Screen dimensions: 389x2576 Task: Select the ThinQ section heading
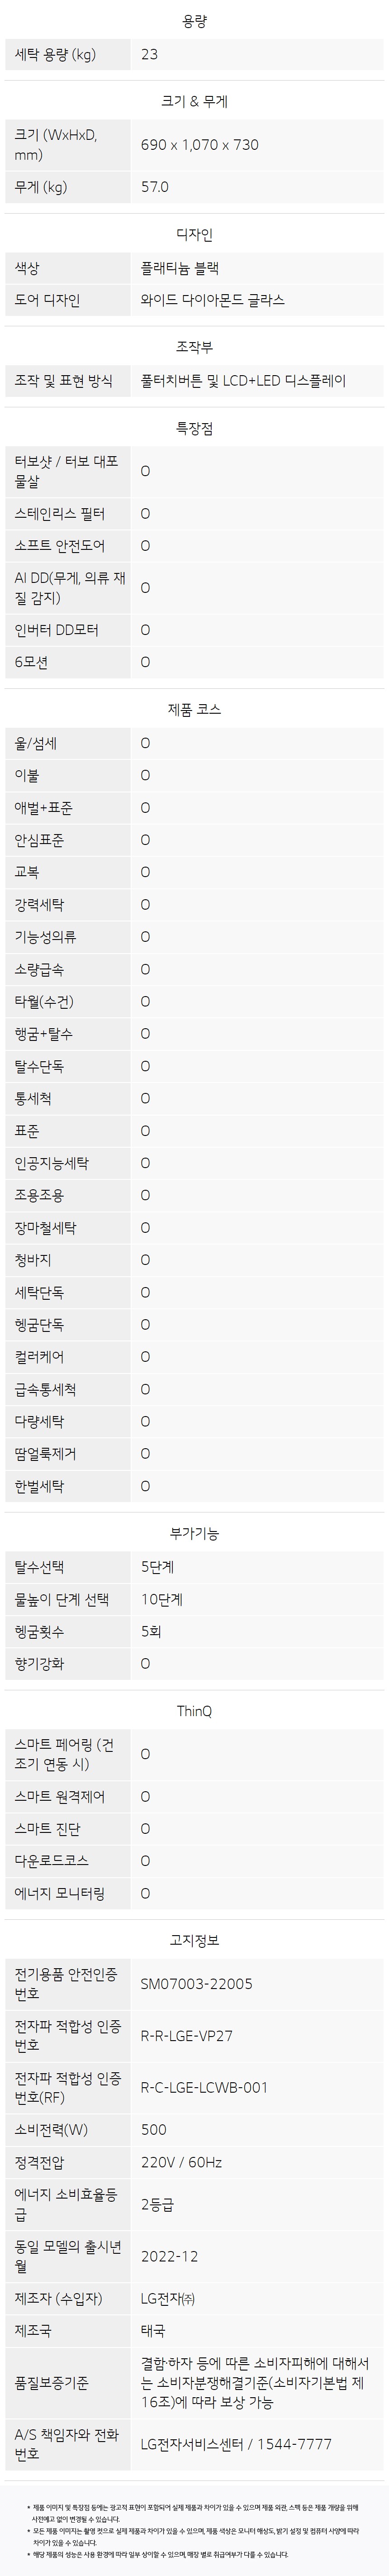pos(194,1711)
